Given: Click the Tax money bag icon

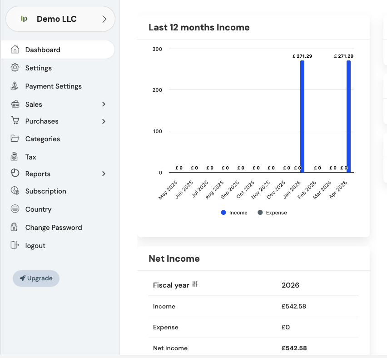Looking at the screenshot, I should tap(15, 157).
